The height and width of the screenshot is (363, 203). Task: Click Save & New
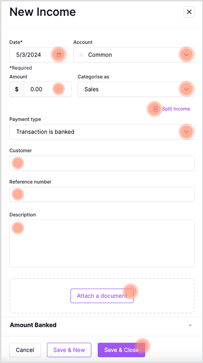[69, 350]
